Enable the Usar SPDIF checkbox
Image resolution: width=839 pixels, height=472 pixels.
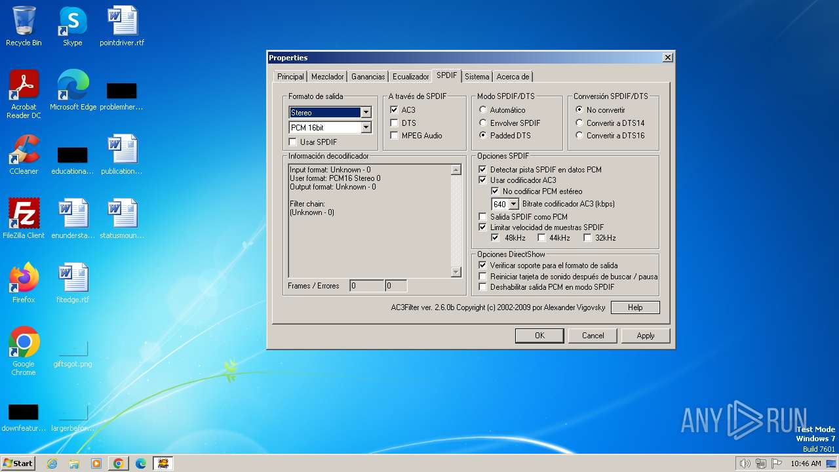click(293, 142)
